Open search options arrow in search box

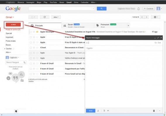(94, 8)
